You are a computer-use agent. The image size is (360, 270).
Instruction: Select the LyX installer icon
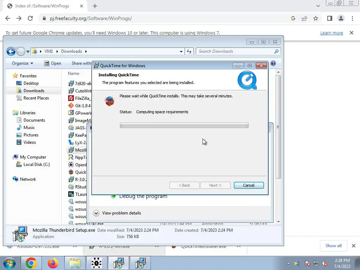coord(71,143)
